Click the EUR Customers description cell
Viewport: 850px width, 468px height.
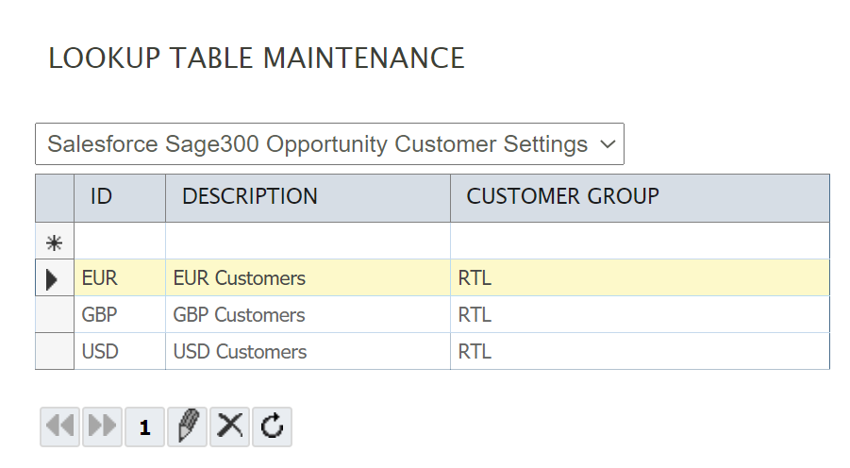pos(308,278)
